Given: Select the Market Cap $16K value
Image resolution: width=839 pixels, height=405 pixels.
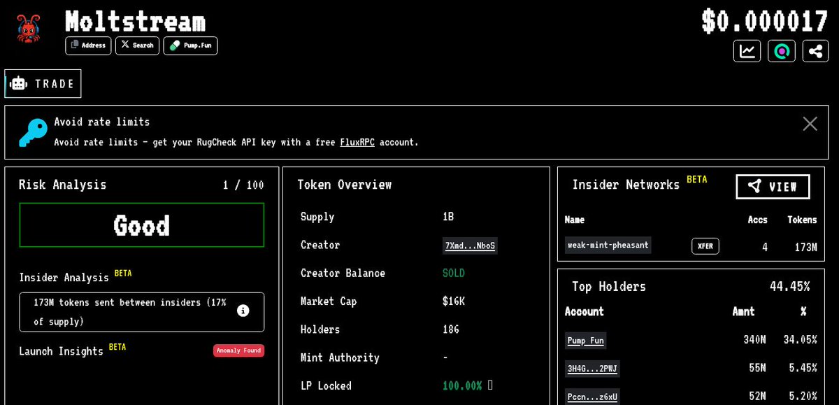Looking at the screenshot, I should point(454,301).
